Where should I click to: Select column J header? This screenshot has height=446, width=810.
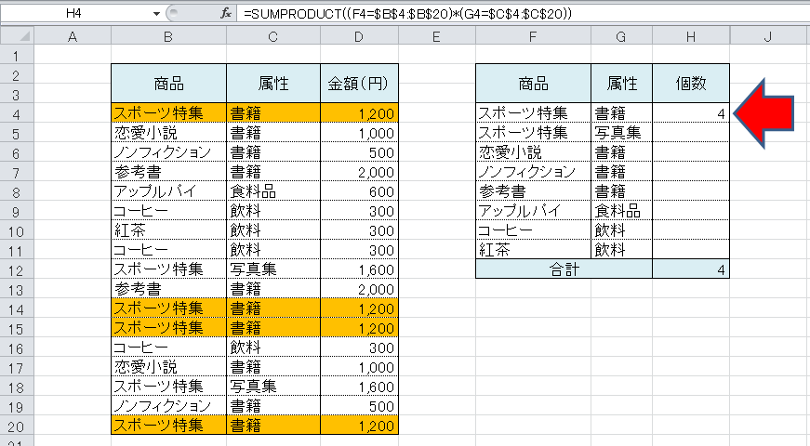(769, 36)
